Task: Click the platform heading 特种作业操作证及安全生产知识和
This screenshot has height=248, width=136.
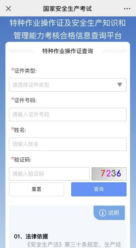Action: (x=68, y=23)
